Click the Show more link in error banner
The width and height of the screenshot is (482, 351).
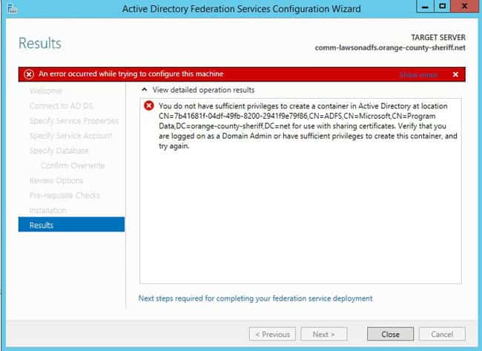419,75
